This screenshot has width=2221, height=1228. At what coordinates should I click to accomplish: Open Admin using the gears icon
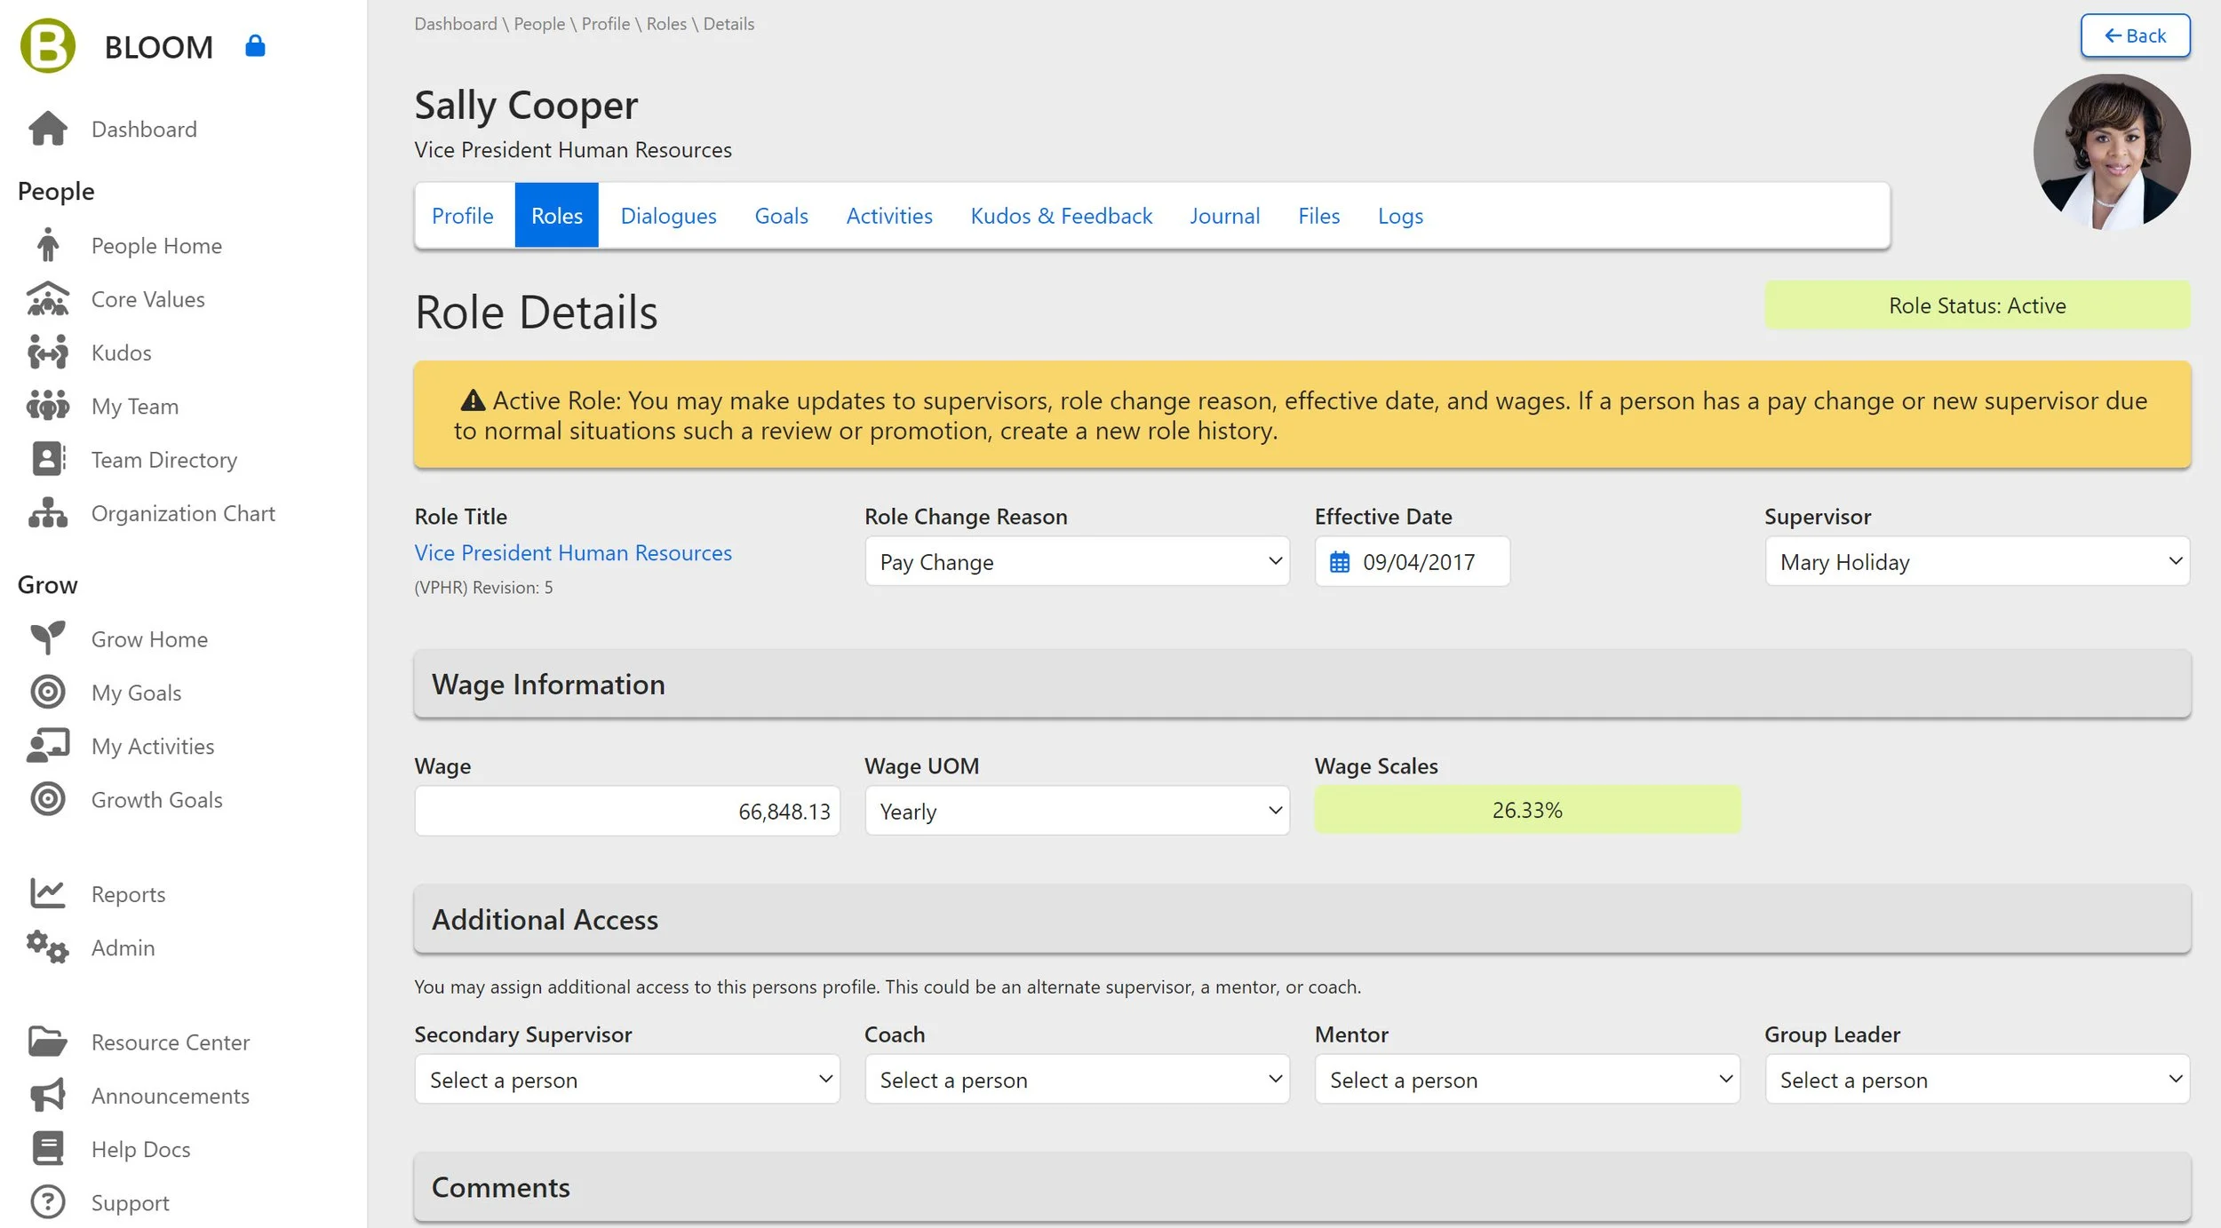48,947
